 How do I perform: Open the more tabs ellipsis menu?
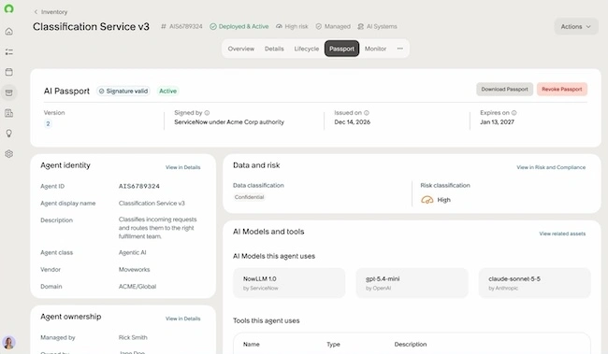tap(399, 49)
